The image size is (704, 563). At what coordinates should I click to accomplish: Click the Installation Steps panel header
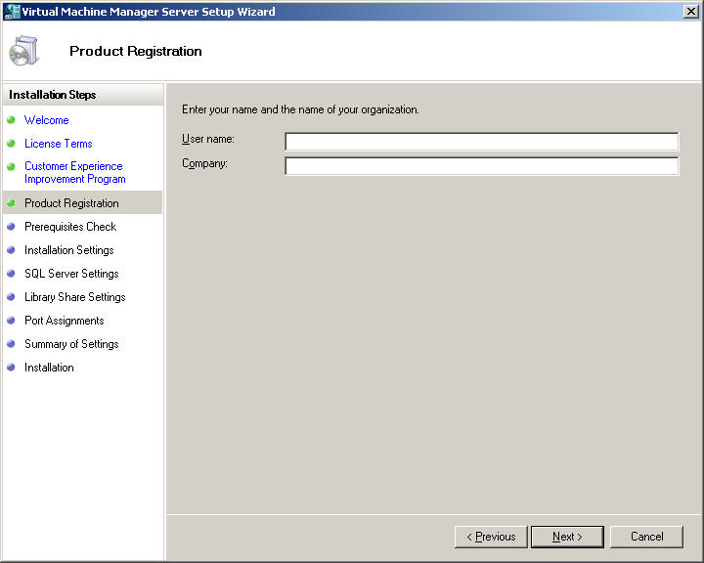point(83,95)
